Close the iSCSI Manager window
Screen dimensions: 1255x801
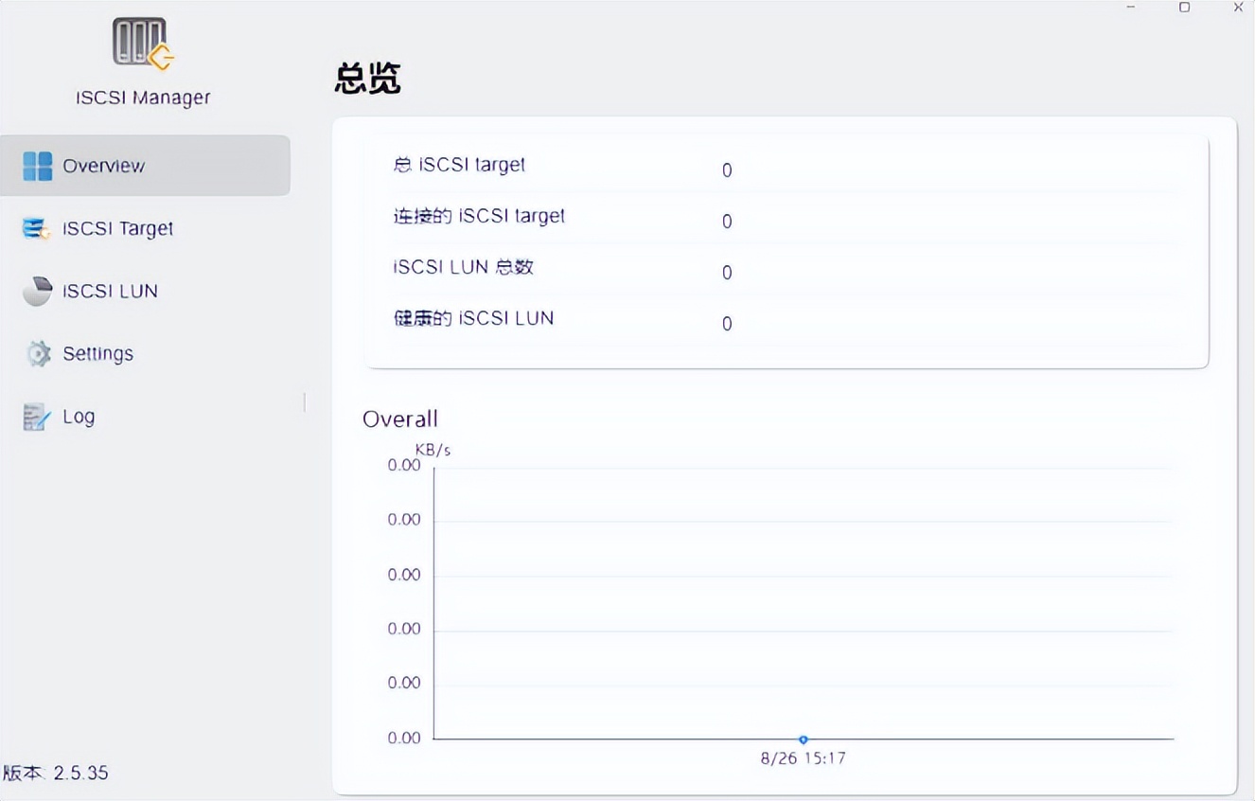(x=1237, y=8)
